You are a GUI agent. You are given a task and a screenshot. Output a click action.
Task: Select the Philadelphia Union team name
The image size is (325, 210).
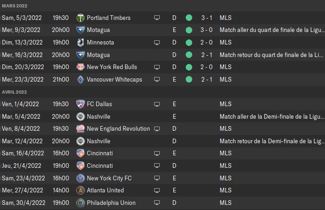111,203
